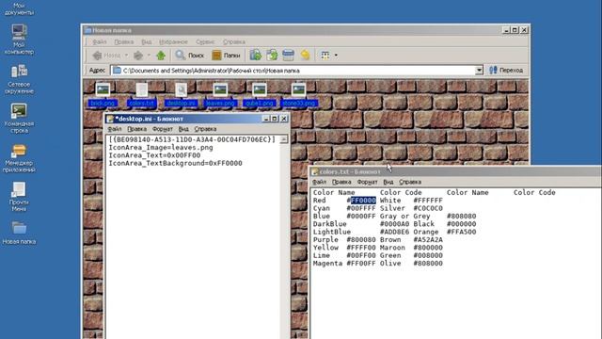Viewport: 602px width, 339px height.
Task: Open Новая папка desktop folder icon
Action: pos(19,233)
